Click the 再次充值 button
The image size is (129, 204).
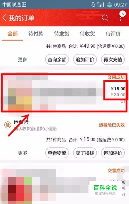coord(113,60)
